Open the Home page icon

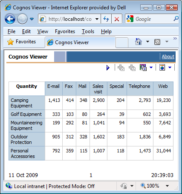[139, 42]
